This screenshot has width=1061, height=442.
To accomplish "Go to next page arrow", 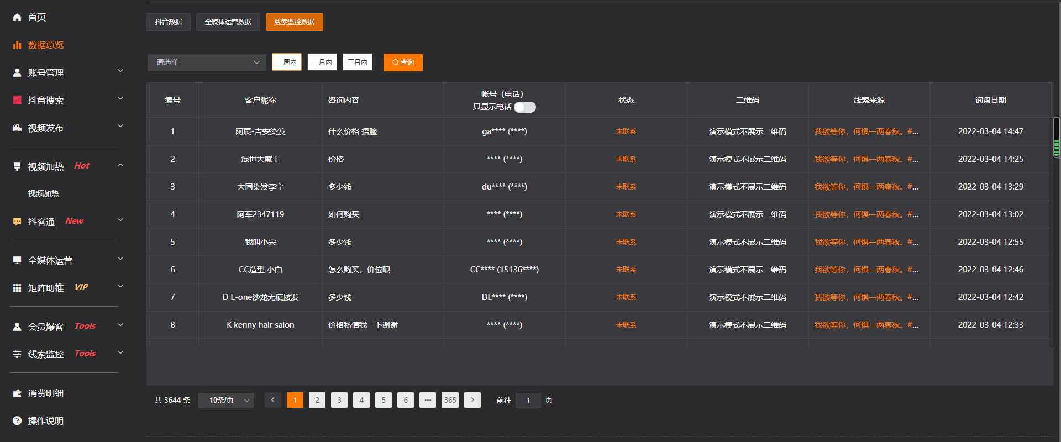I will [472, 400].
